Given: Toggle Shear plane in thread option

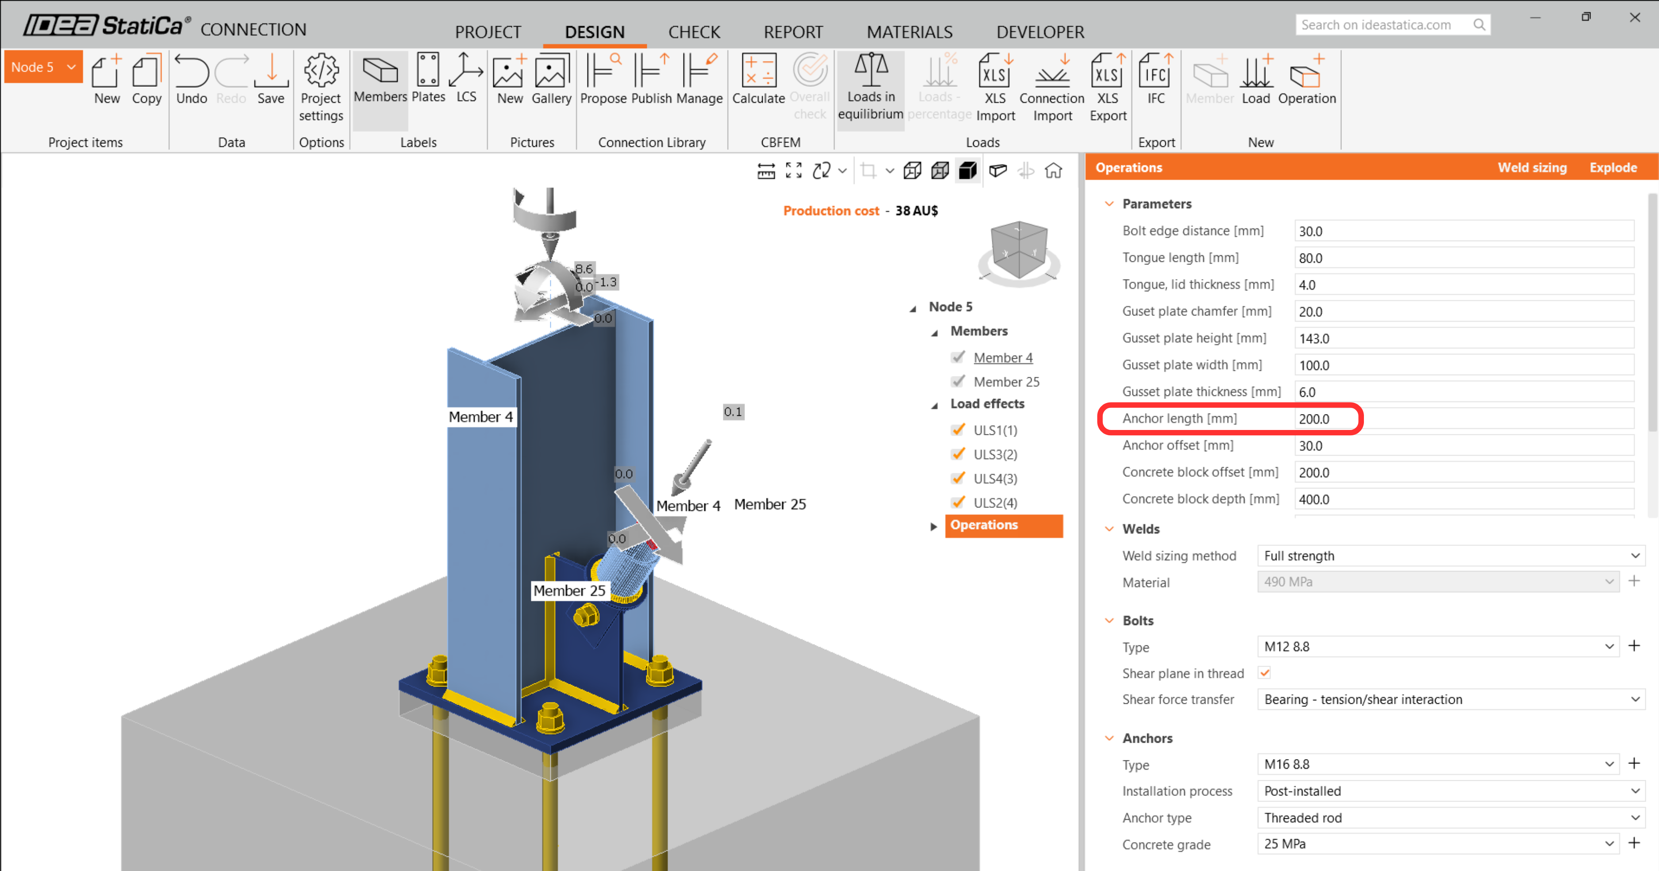Looking at the screenshot, I should [1264, 673].
